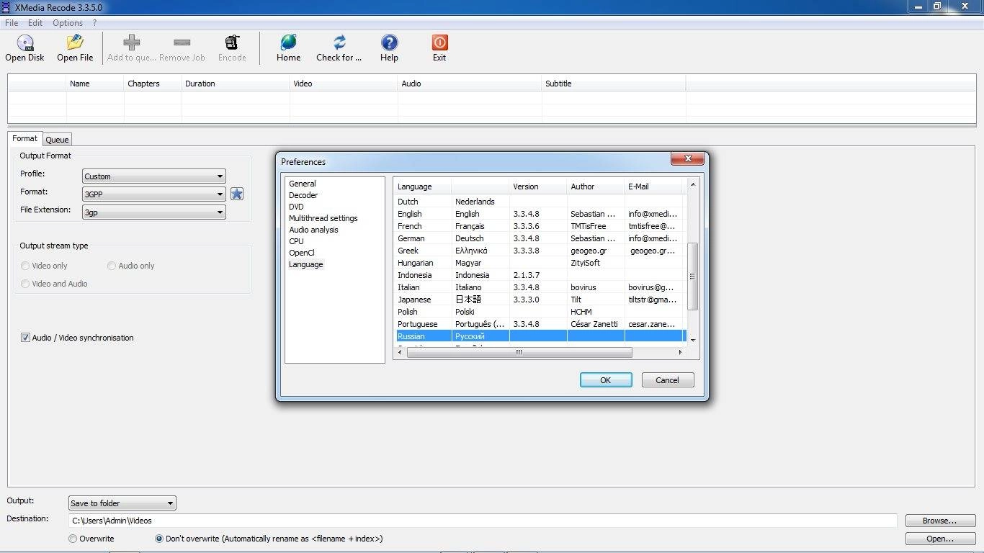The height and width of the screenshot is (553, 984).
Task: Click the Destination path input field
Action: (483, 521)
